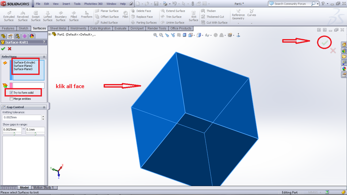Screen dimensions: 347x195
Task: Switch to the Sheet Metal tab
Action: coord(58,28)
